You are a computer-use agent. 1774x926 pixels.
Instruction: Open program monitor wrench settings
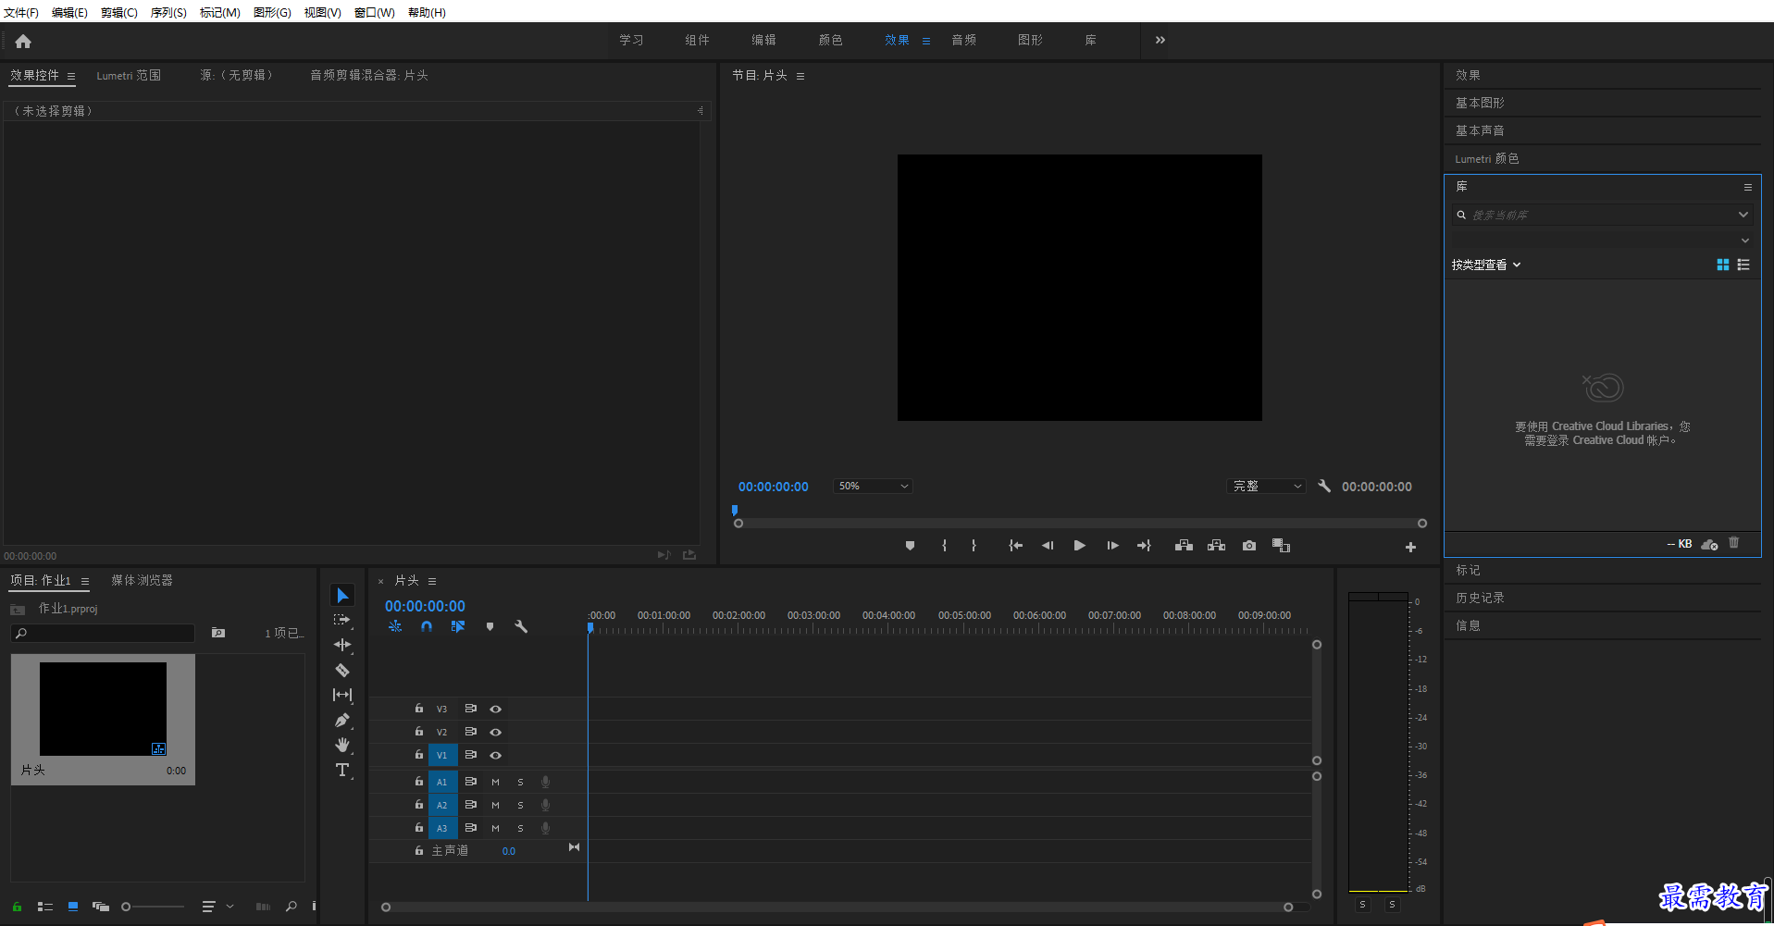1324,486
